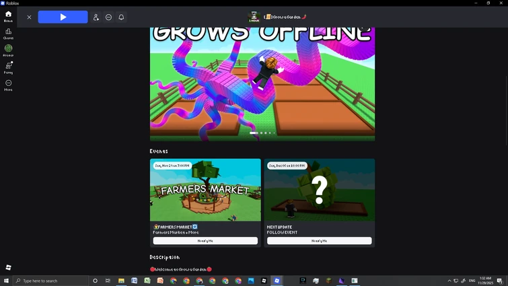Open Cortana circle icon on taskbar

(96, 281)
